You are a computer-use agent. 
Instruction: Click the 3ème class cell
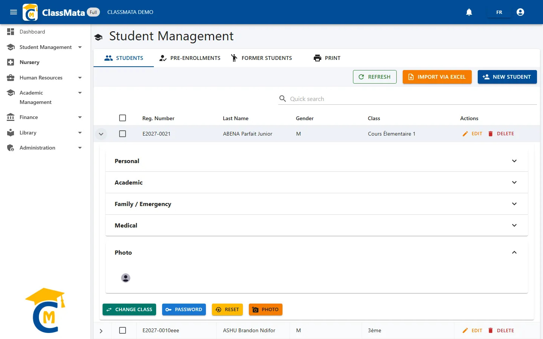pyautogui.click(x=374, y=330)
